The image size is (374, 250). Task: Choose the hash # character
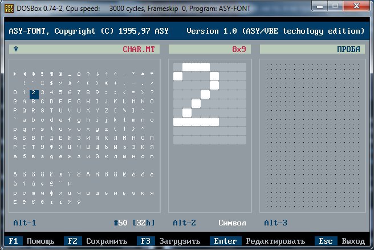point(42,83)
